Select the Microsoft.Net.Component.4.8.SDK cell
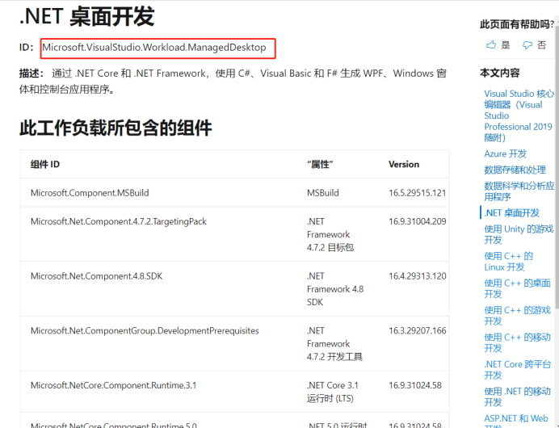The image size is (559, 428). click(96, 276)
